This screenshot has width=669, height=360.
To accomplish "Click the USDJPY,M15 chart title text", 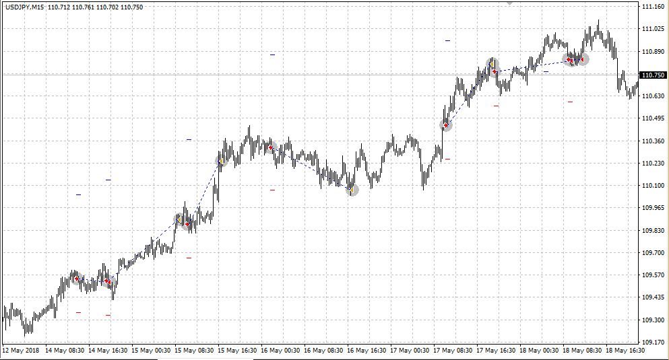I will click(x=25, y=7).
